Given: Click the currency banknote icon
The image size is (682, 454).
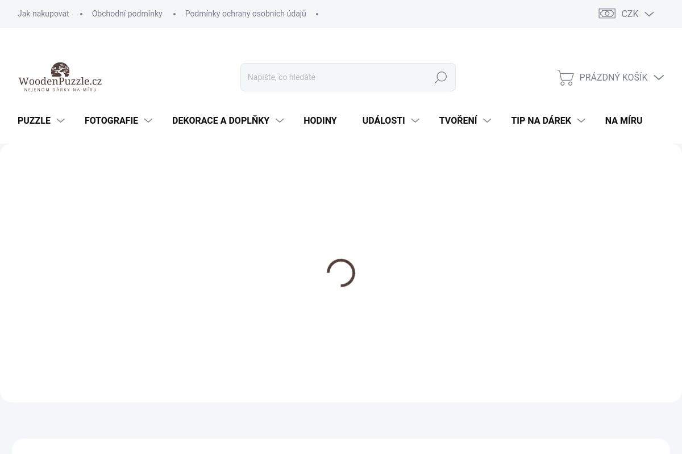Looking at the screenshot, I should pyautogui.click(x=606, y=14).
